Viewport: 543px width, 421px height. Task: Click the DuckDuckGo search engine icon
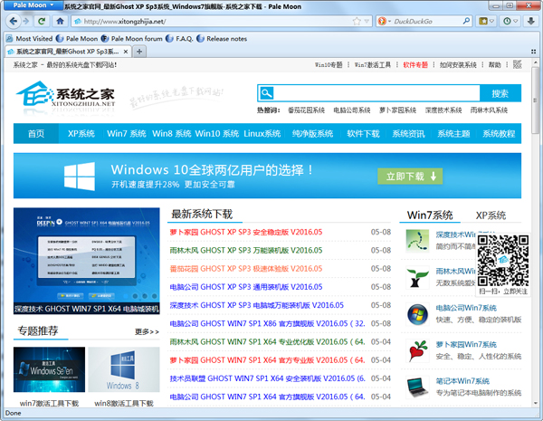[382, 22]
